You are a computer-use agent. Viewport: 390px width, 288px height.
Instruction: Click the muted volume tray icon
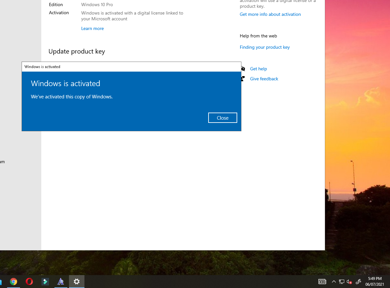point(349,282)
